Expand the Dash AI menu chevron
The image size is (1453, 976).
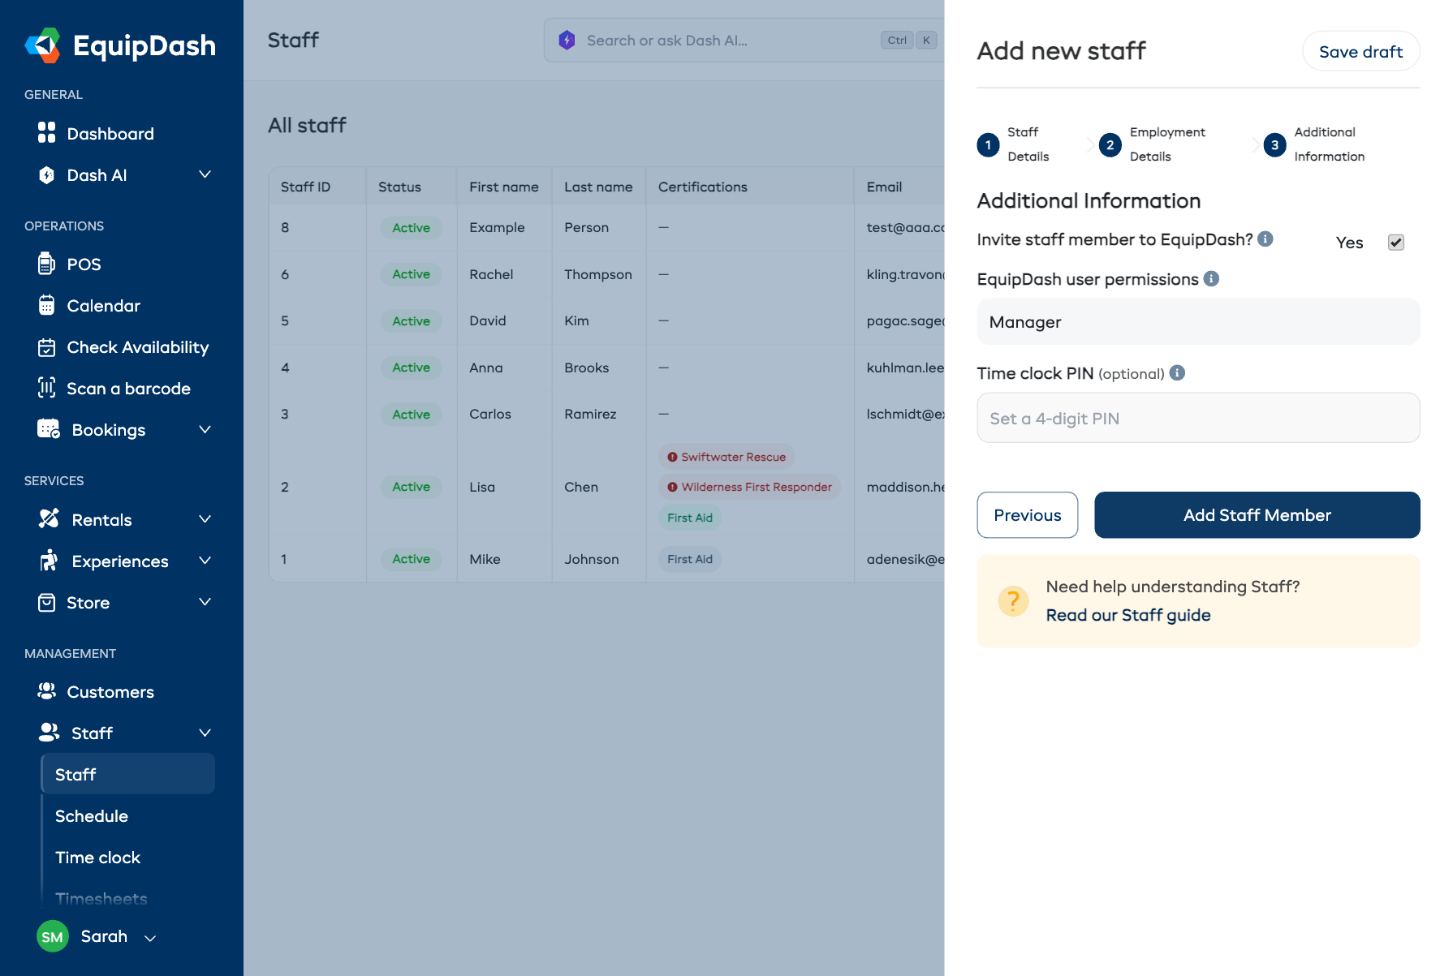point(205,174)
